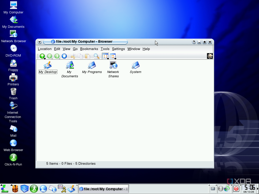
Task: Select the System folder
Action: [x=136, y=67]
